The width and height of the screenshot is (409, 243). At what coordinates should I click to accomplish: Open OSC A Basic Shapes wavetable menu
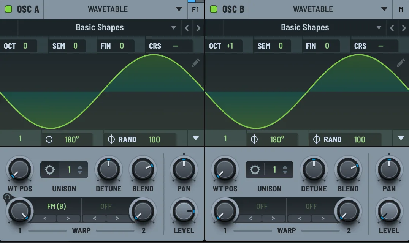pyautogui.click(x=100, y=28)
